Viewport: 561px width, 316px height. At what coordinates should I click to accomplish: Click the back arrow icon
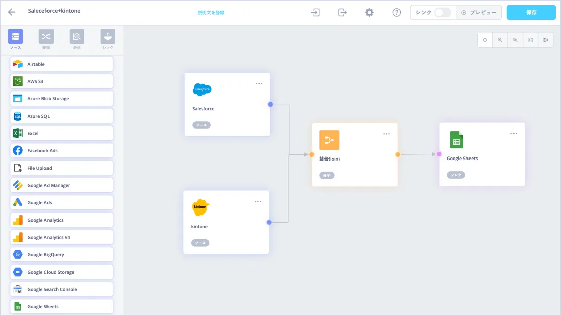(12, 12)
